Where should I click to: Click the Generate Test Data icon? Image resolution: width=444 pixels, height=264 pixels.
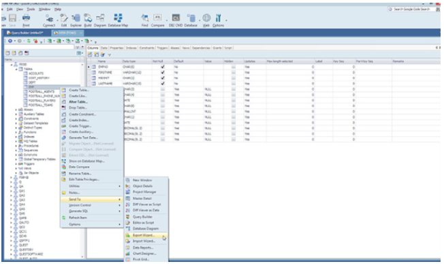click(64, 137)
